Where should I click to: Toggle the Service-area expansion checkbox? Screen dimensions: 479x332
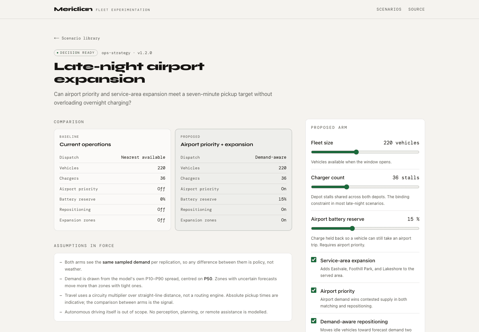tap(314, 260)
